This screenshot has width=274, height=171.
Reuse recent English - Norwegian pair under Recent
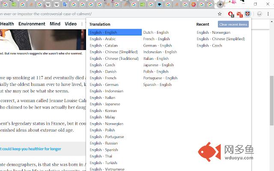click(x=214, y=32)
